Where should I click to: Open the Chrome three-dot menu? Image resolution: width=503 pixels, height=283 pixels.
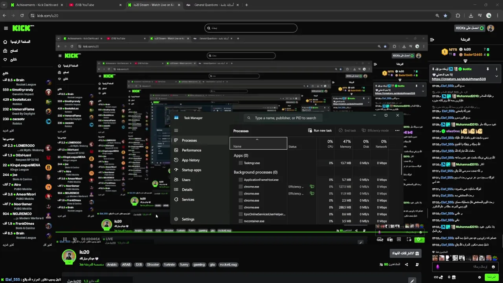pyautogui.click(x=497, y=16)
